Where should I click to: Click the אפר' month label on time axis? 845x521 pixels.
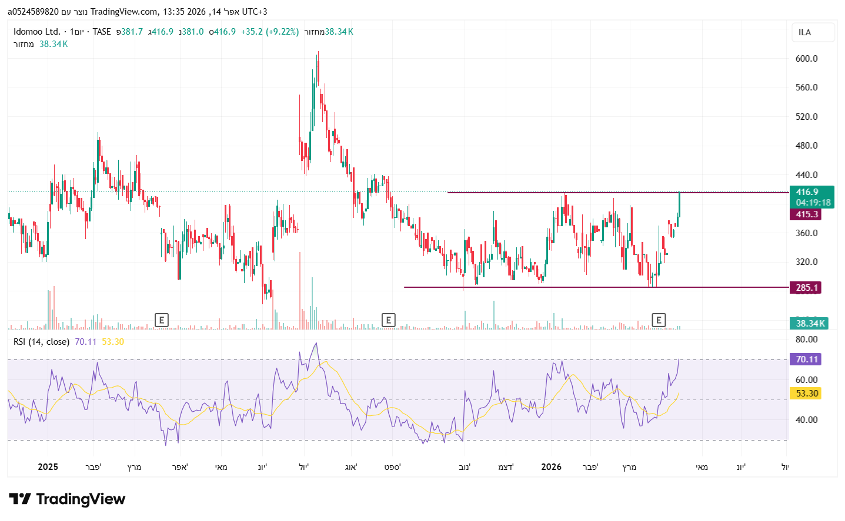pyautogui.click(x=180, y=467)
